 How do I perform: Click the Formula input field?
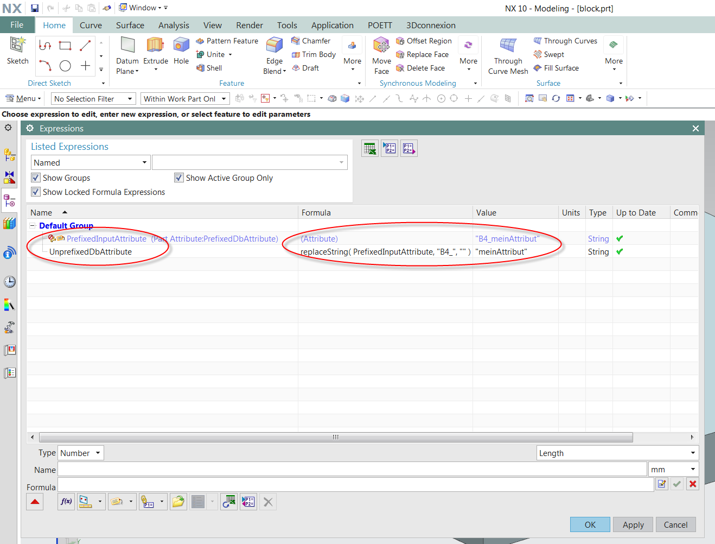click(x=355, y=485)
